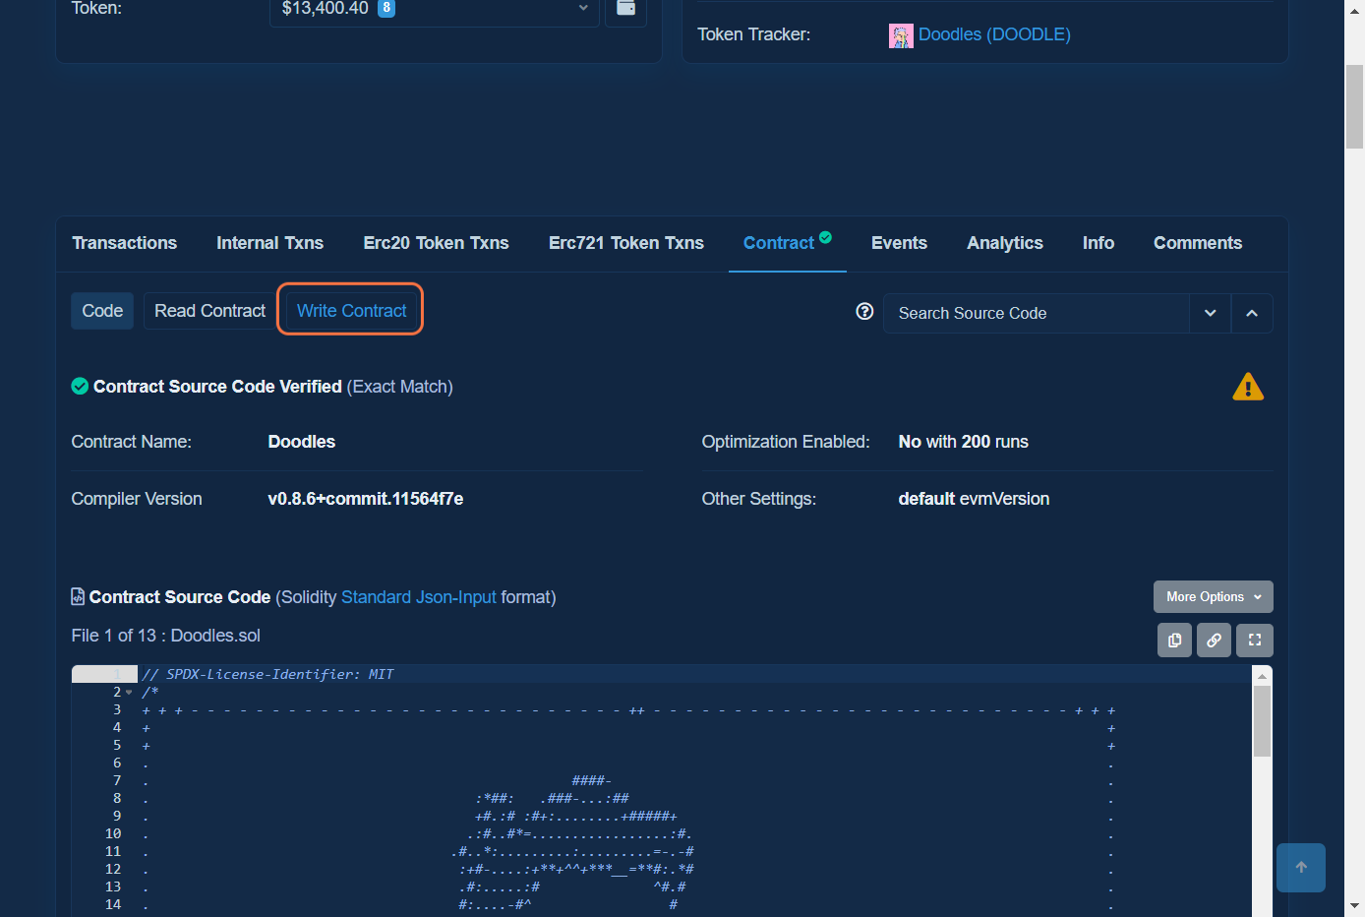The width and height of the screenshot is (1365, 917).
Task: Expand the token holdings dropdown showing $13,400.40
Action: tap(434, 9)
